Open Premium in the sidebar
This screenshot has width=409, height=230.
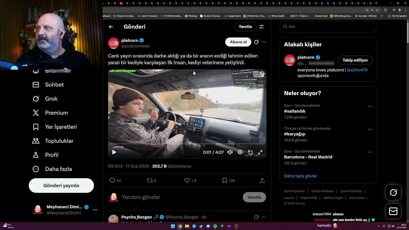(x=50, y=113)
